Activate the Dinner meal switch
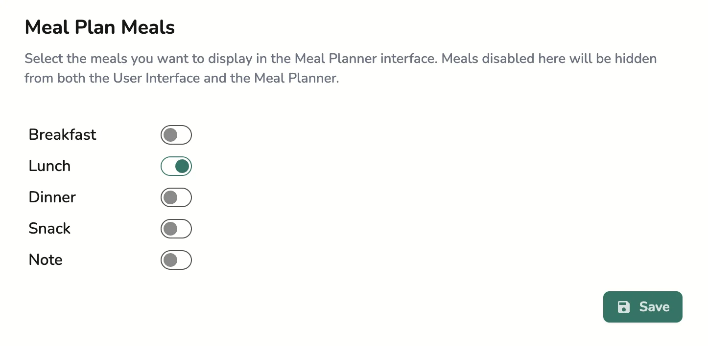The height and width of the screenshot is (346, 708). tap(176, 197)
